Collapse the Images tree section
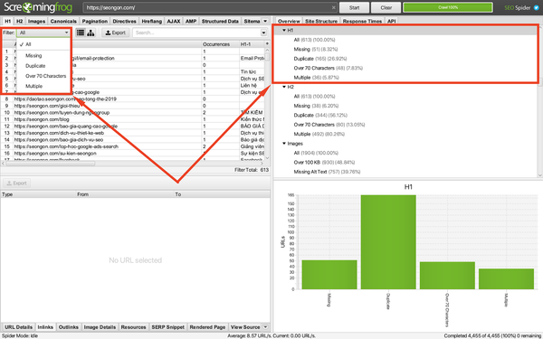The image size is (543, 339). 284,143
